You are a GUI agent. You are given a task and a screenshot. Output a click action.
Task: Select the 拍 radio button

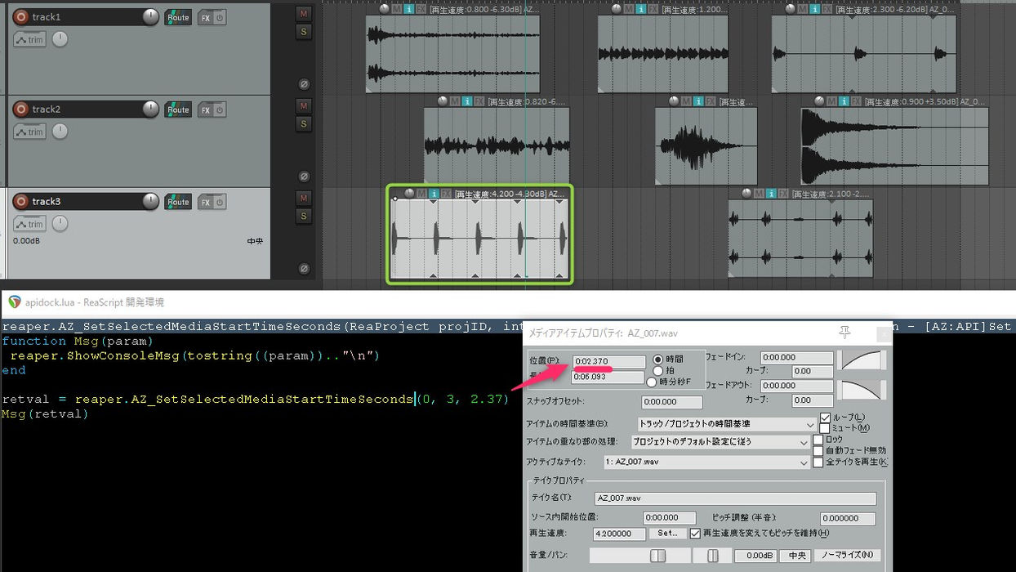[x=660, y=371]
